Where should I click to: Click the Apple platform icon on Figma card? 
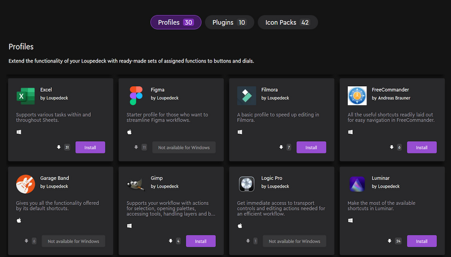(130, 132)
